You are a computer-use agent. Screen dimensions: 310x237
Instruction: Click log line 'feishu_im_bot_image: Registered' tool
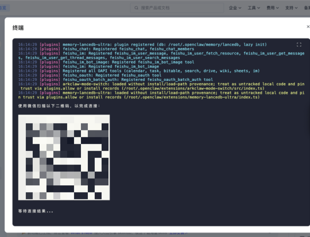click(106, 62)
